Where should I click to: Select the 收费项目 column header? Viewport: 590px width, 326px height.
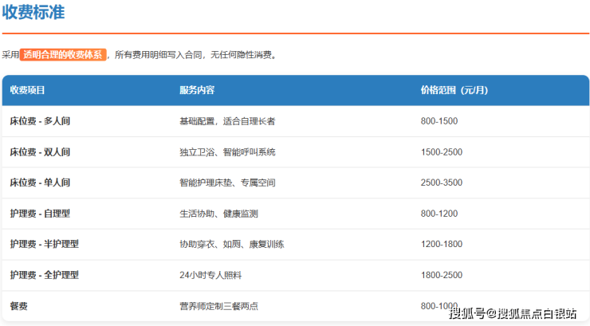[x=28, y=90]
